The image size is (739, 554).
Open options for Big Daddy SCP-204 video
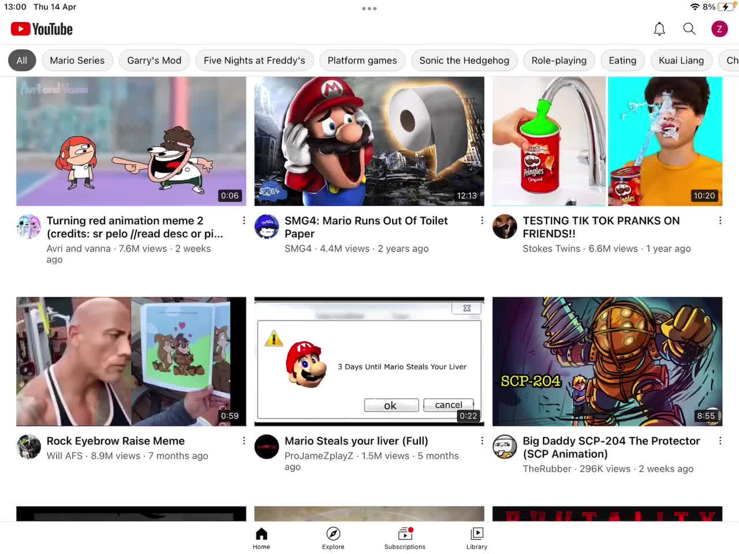[x=720, y=441]
